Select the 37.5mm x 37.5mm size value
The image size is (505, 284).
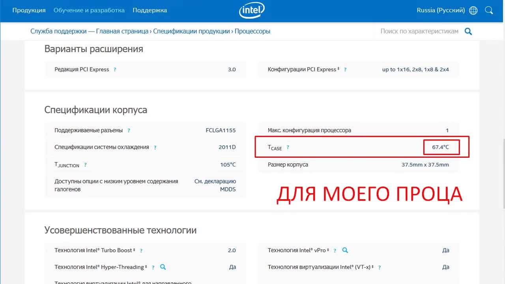(425, 164)
